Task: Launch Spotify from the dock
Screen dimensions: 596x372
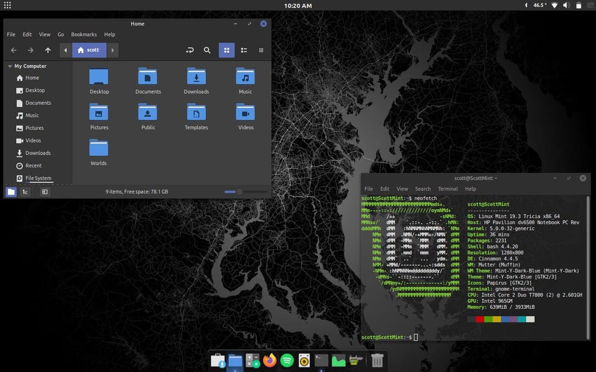Action: point(286,360)
